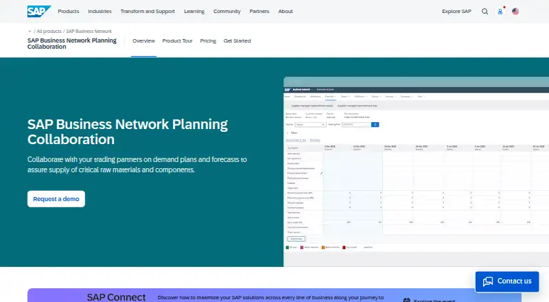
Task: Click the hero text about trading partners
Action: [x=137, y=165]
